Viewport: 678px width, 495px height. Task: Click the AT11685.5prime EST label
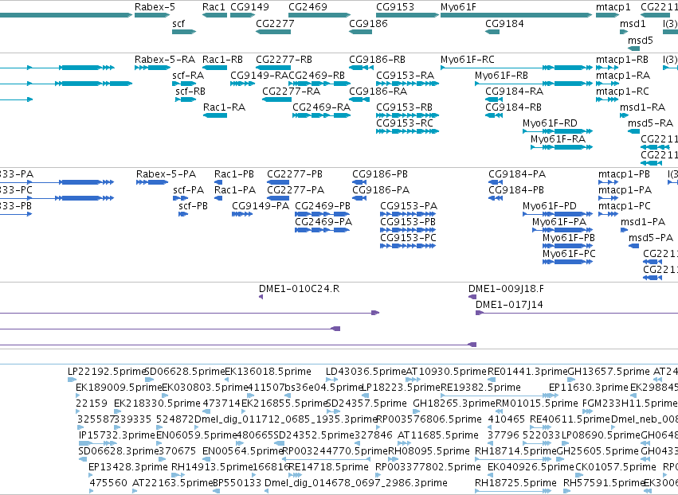(438, 435)
